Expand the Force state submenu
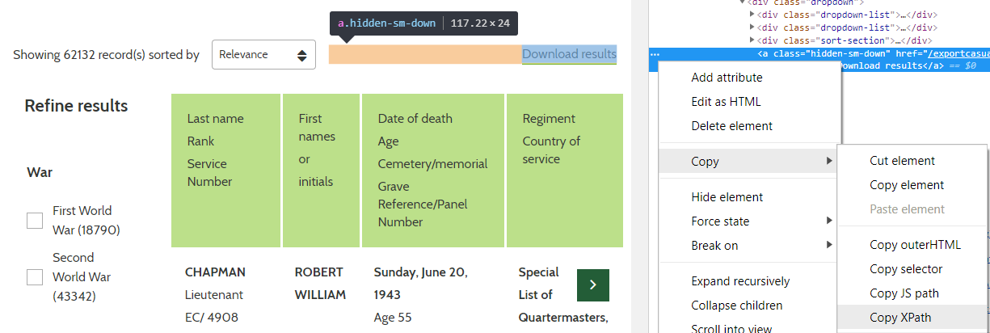The image size is (990, 333). point(749,221)
